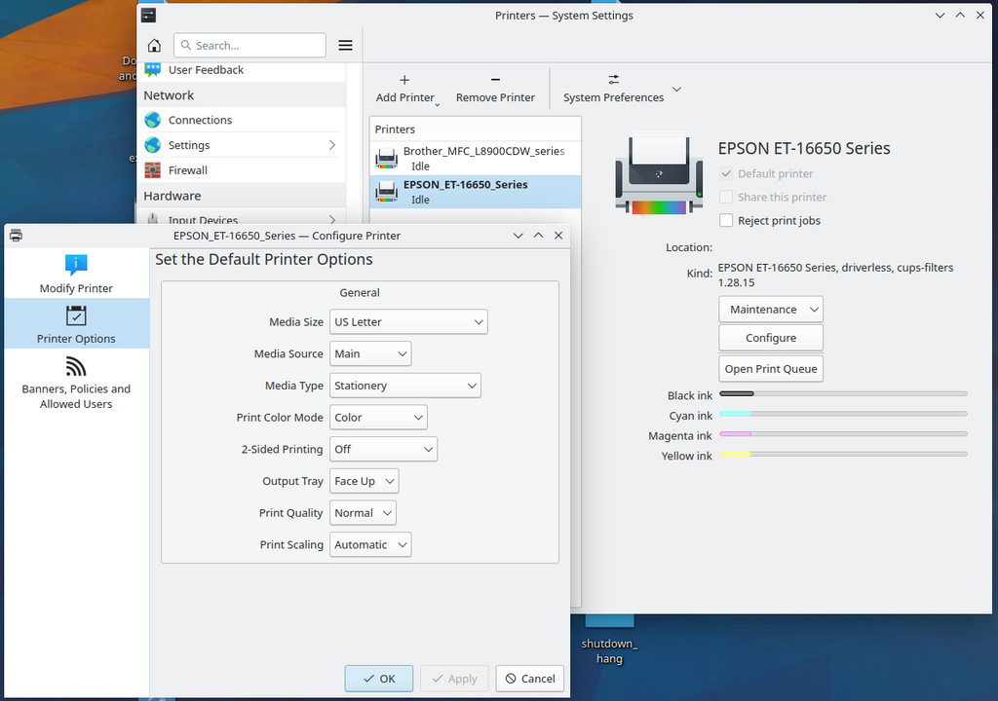
Task: Open the Print Color Mode dropdown
Action: (x=379, y=418)
